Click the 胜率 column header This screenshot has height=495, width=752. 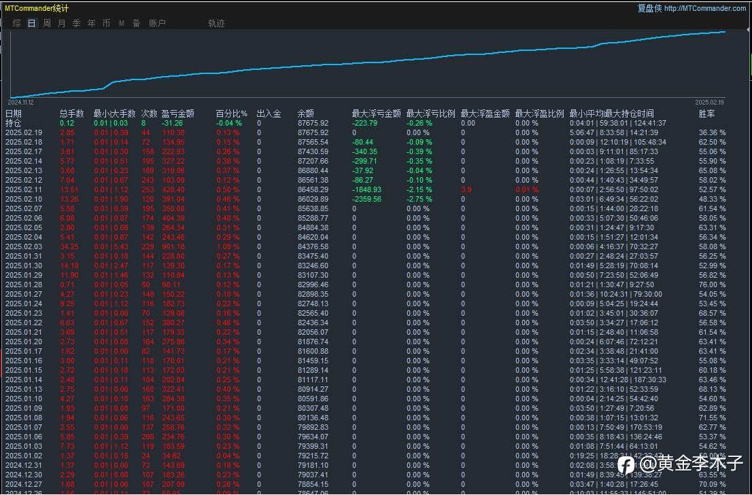pos(707,113)
